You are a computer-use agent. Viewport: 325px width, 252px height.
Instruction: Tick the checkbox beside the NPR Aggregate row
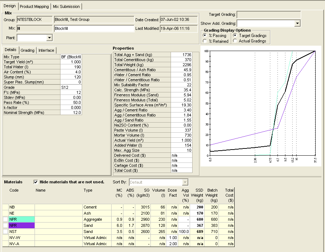[x=5, y=219]
